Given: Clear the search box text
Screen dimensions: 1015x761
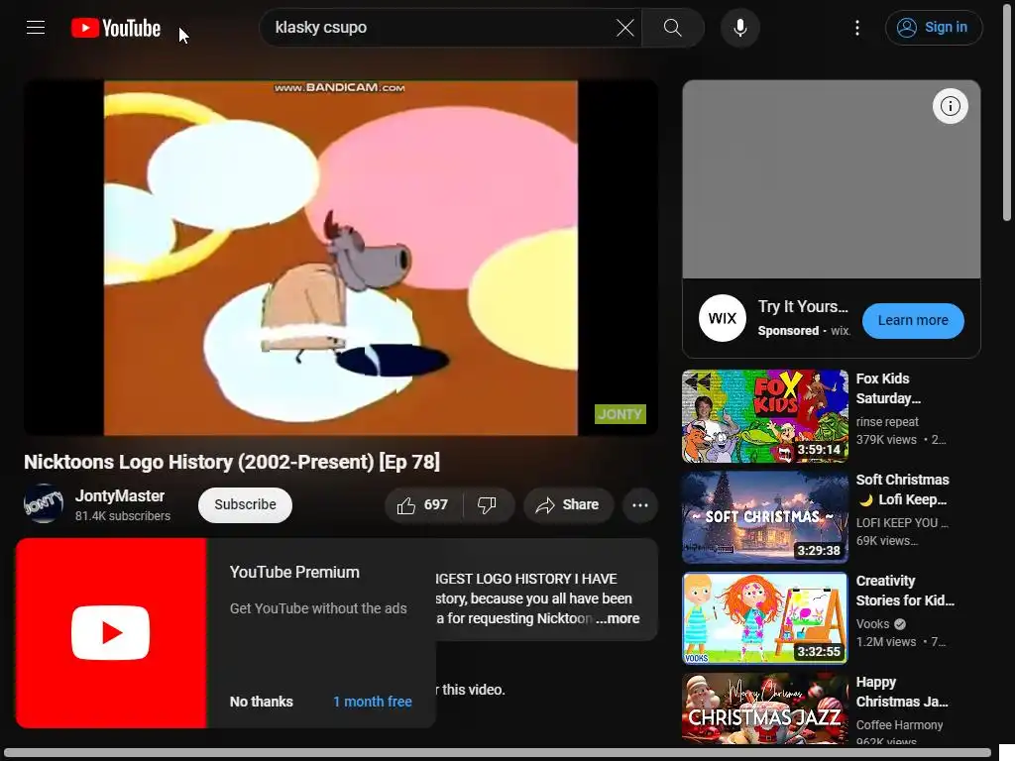Looking at the screenshot, I should pos(624,28).
